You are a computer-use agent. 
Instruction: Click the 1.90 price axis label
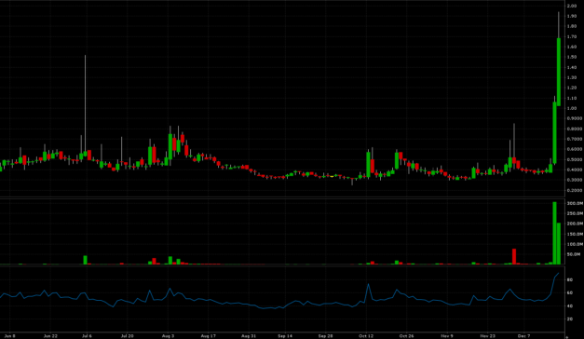click(x=572, y=16)
